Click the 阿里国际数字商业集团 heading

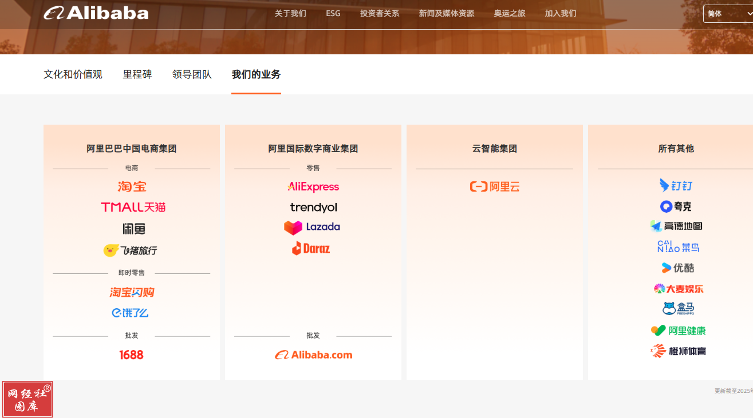(313, 149)
